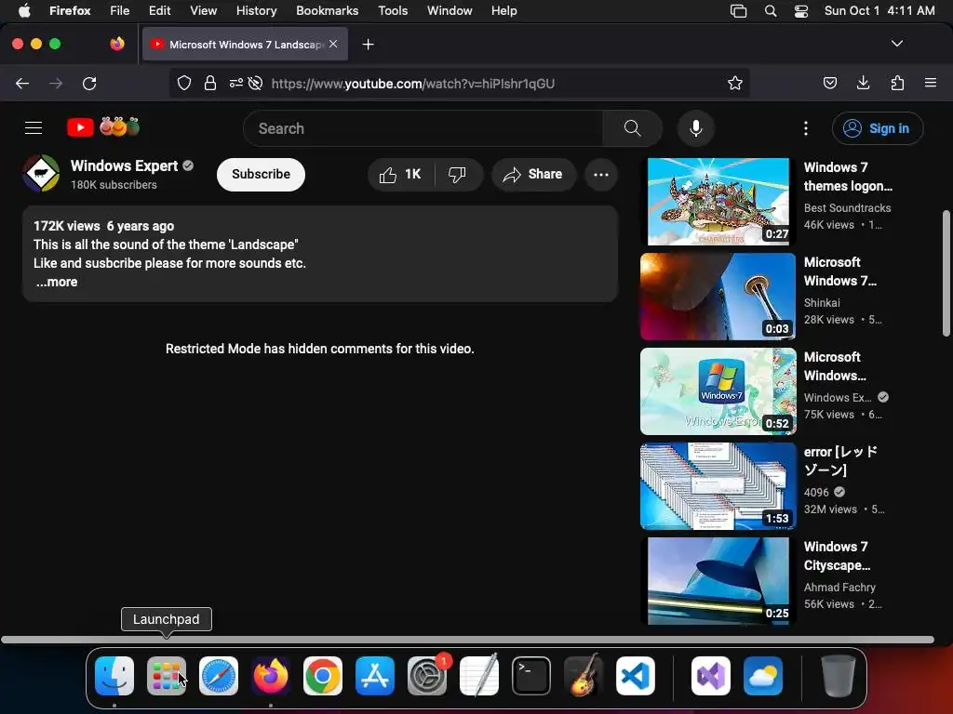Open the YouTube guide hamburger menu
This screenshot has width=953, height=714.
(34, 128)
